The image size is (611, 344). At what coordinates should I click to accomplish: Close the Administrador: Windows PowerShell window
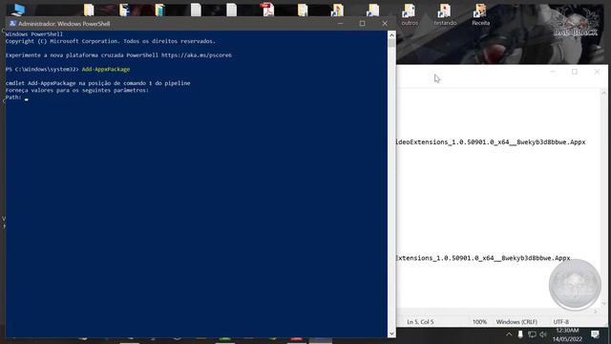[x=385, y=23]
